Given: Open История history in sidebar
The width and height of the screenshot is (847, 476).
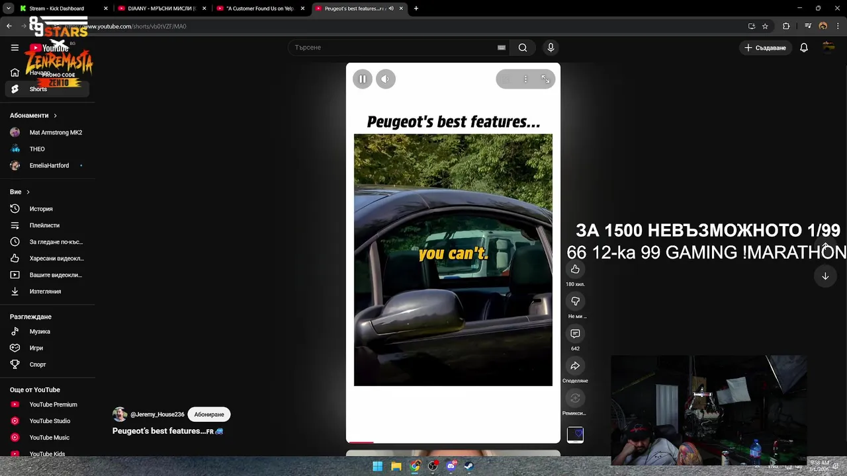Looking at the screenshot, I should pos(47,209).
